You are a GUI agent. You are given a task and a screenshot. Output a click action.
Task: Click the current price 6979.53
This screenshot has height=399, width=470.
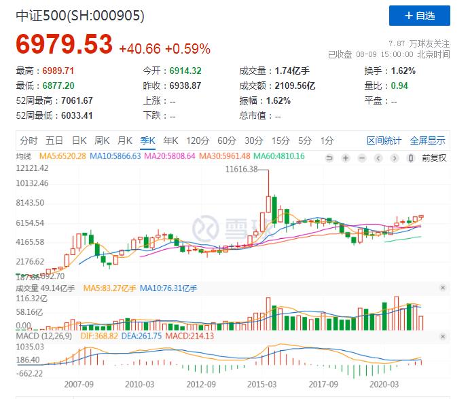[x=64, y=44]
